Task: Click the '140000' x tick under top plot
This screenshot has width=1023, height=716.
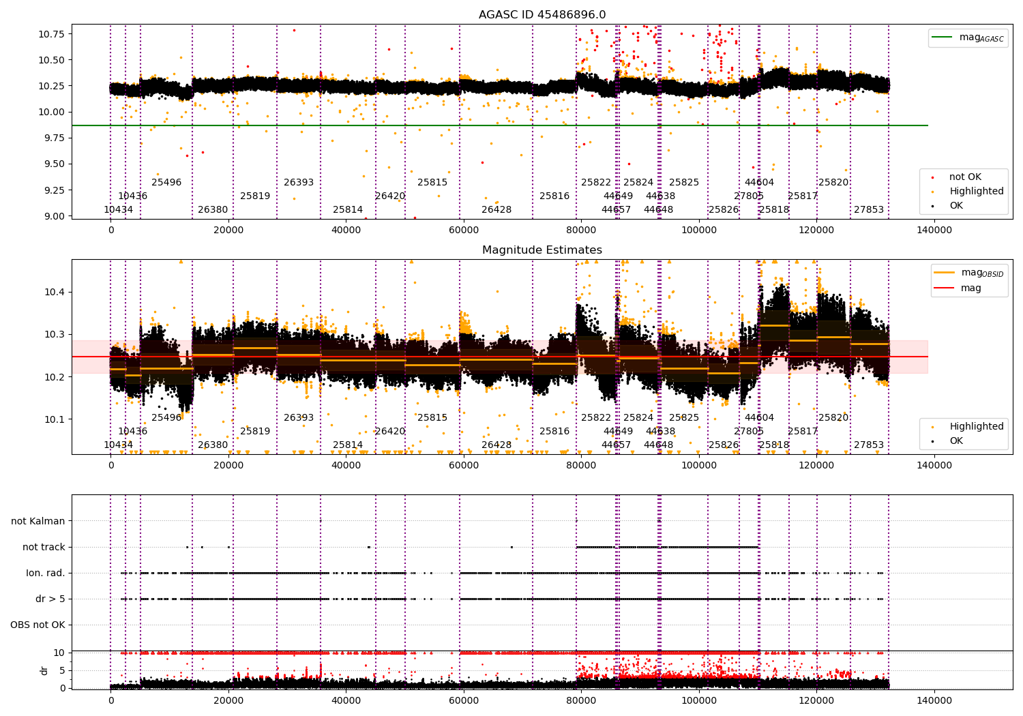Action: (x=934, y=230)
